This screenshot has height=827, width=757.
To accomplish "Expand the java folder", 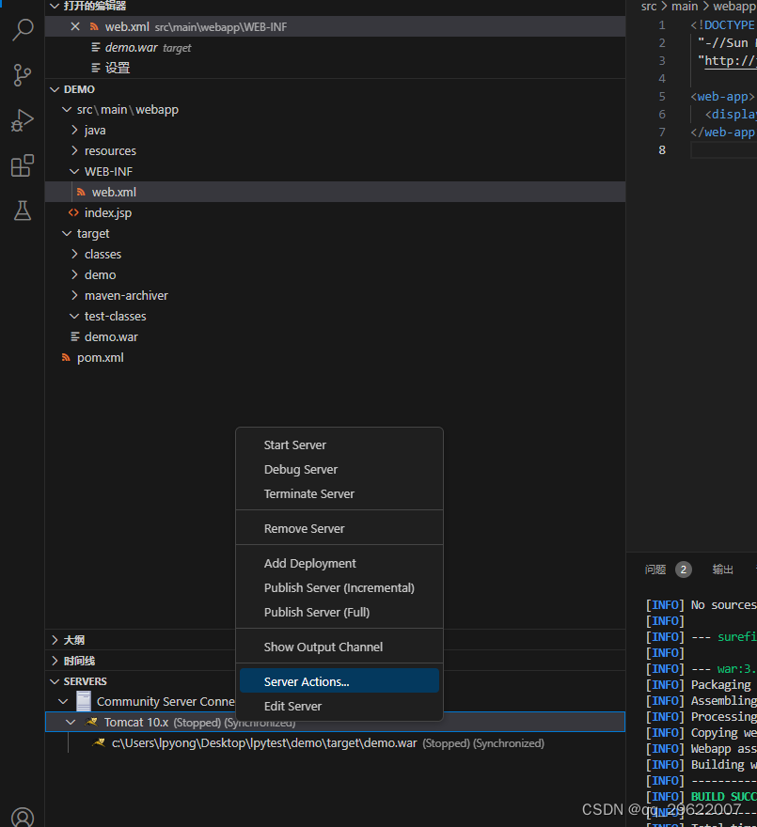I will [x=74, y=130].
